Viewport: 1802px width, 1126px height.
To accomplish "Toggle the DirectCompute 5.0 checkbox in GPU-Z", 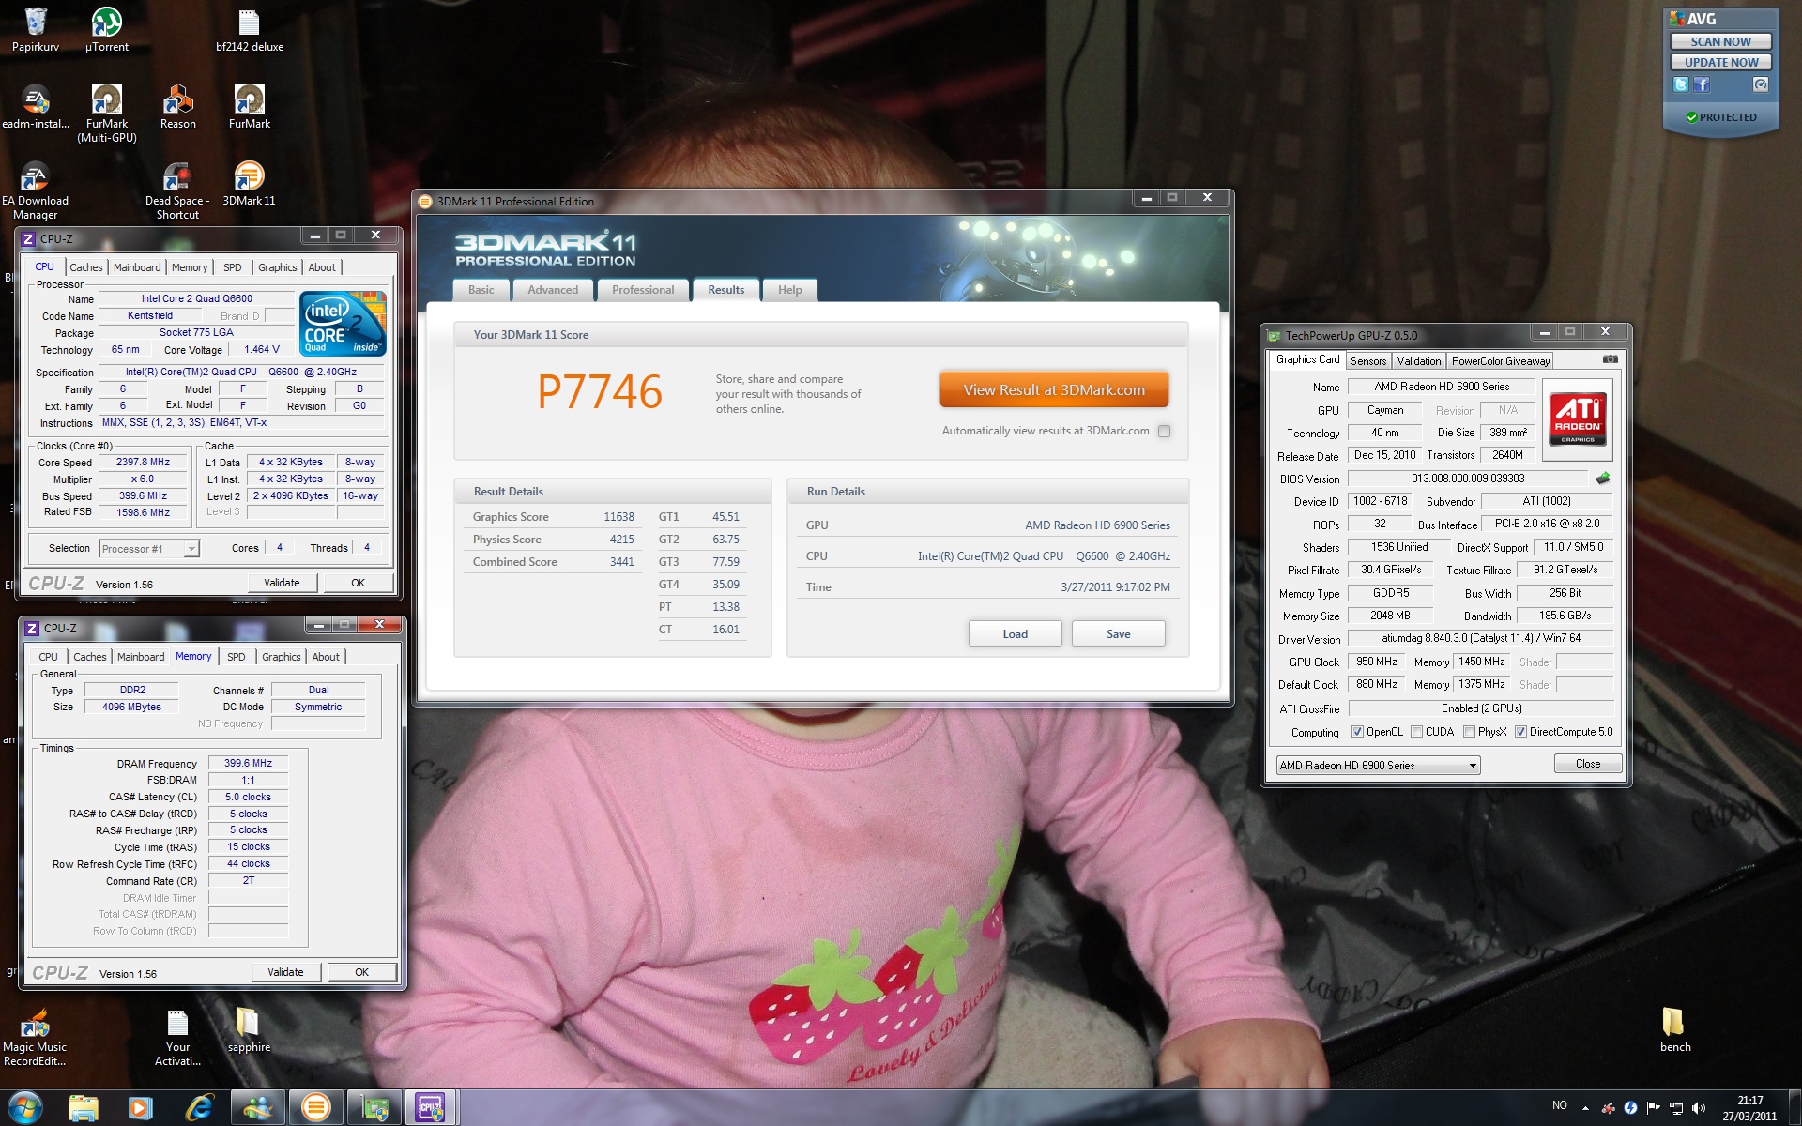I will point(1520,732).
